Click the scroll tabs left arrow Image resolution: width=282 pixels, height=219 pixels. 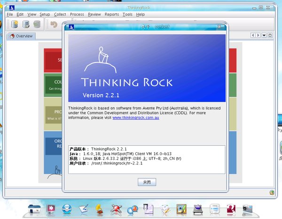point(253,35)
